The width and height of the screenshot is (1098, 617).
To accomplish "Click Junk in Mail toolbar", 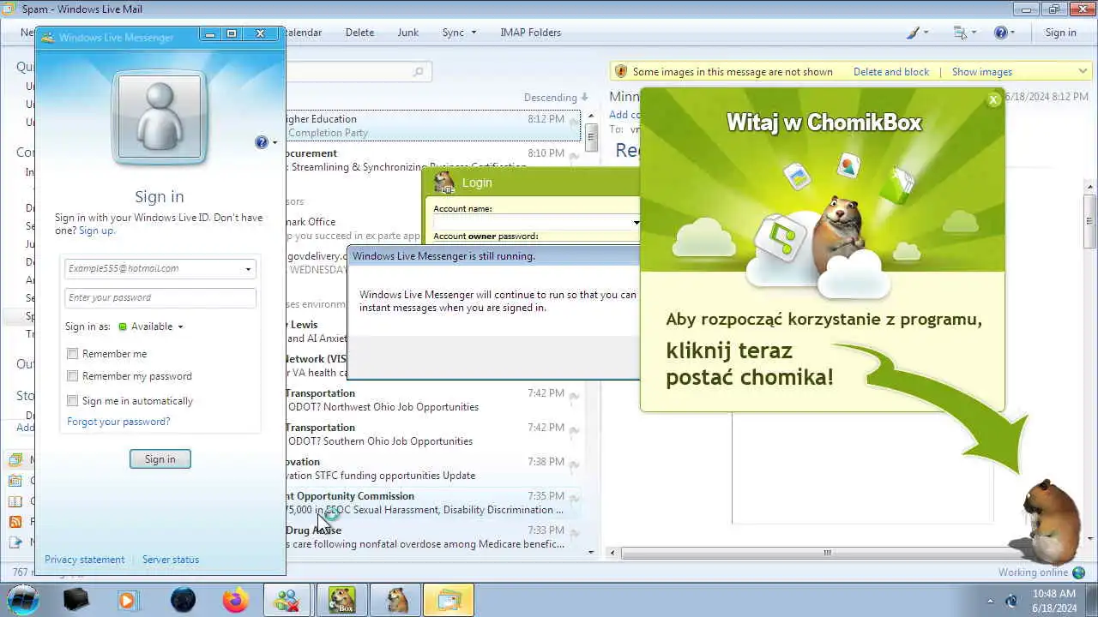I will [x=408, y=33].
